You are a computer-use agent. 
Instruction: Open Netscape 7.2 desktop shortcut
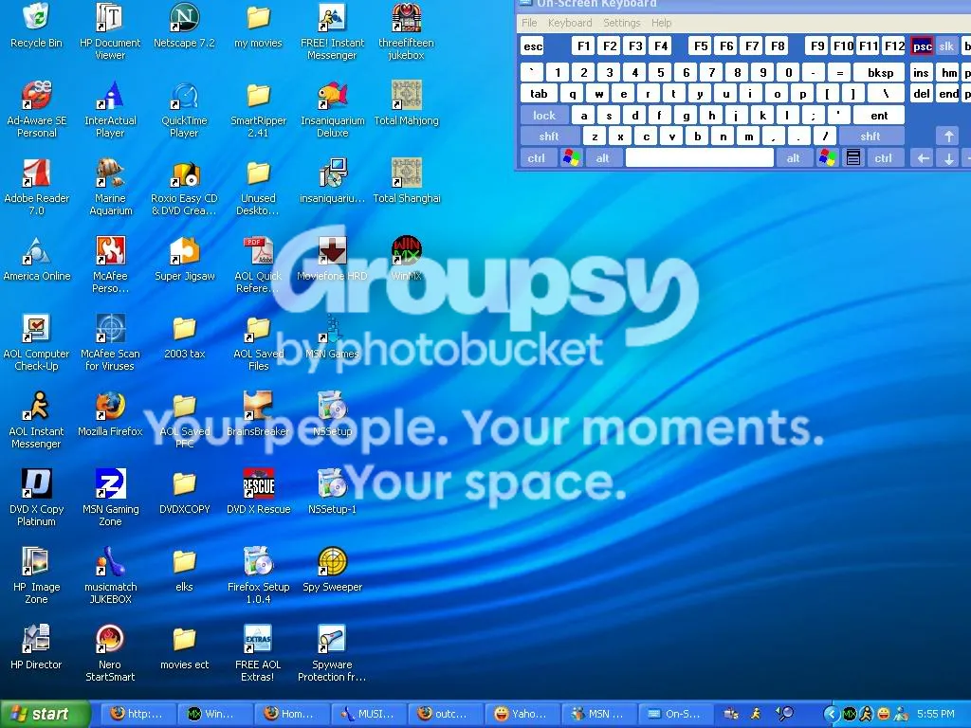point(184,26)
